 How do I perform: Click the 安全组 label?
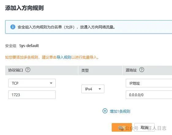point(11,46)
